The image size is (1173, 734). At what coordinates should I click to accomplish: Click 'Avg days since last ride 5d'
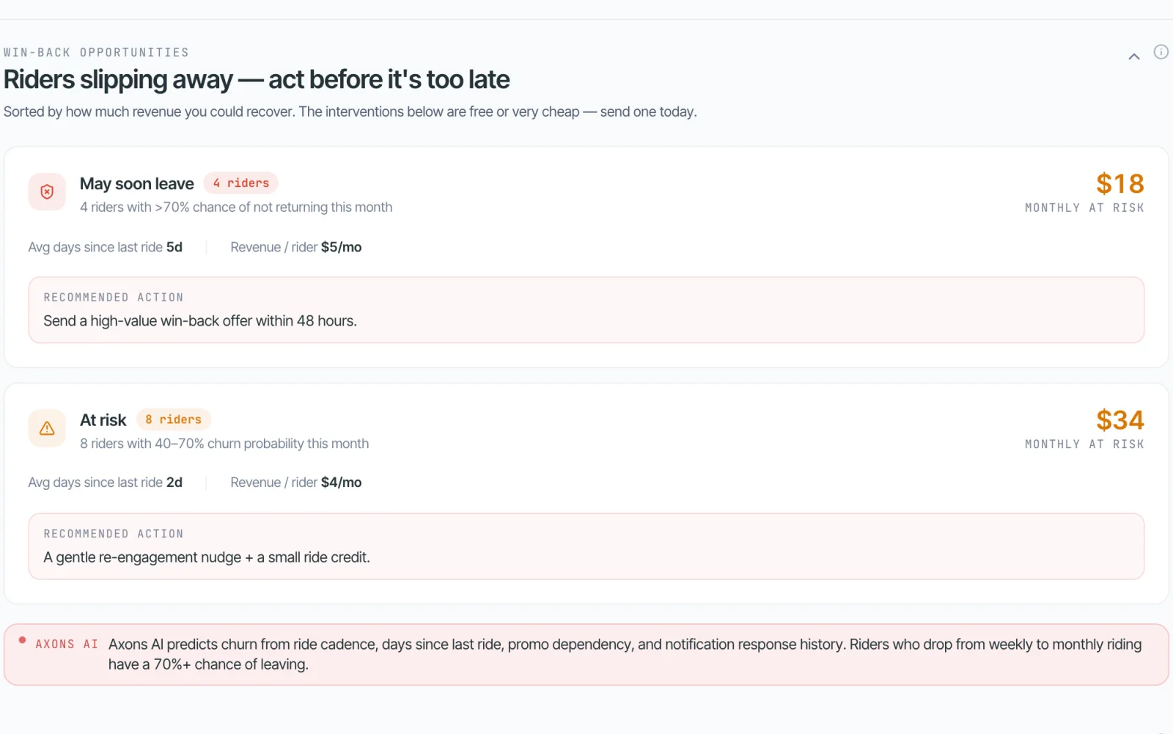pos(106,247)
